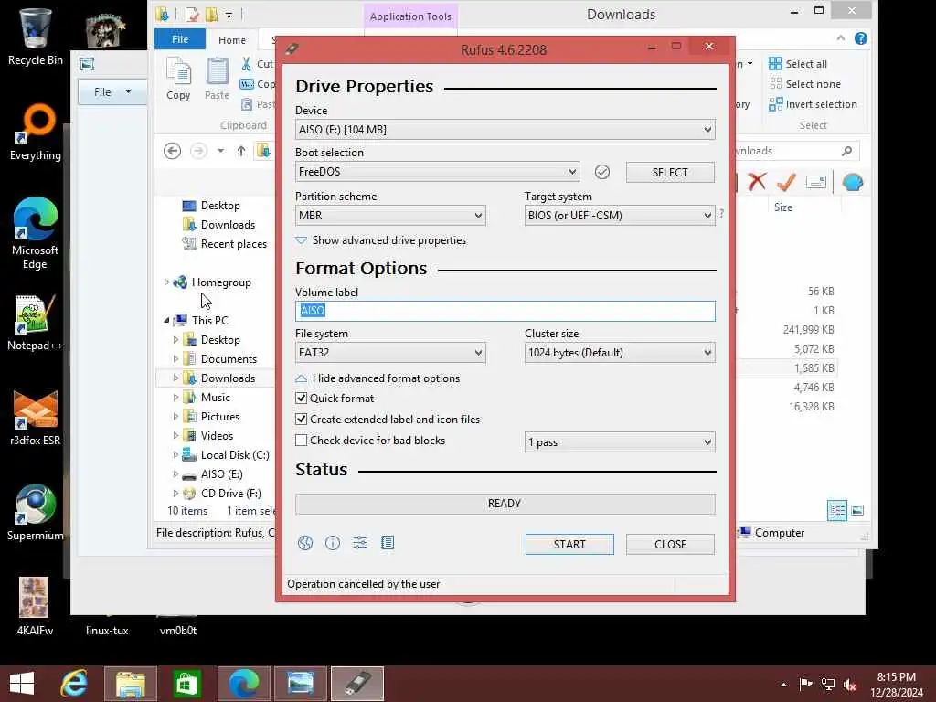The height and width of the screenshot is (702, 936).
Task: Click the orange checkmark icon in Explorer ribbon
Action: tap(786, 182)
